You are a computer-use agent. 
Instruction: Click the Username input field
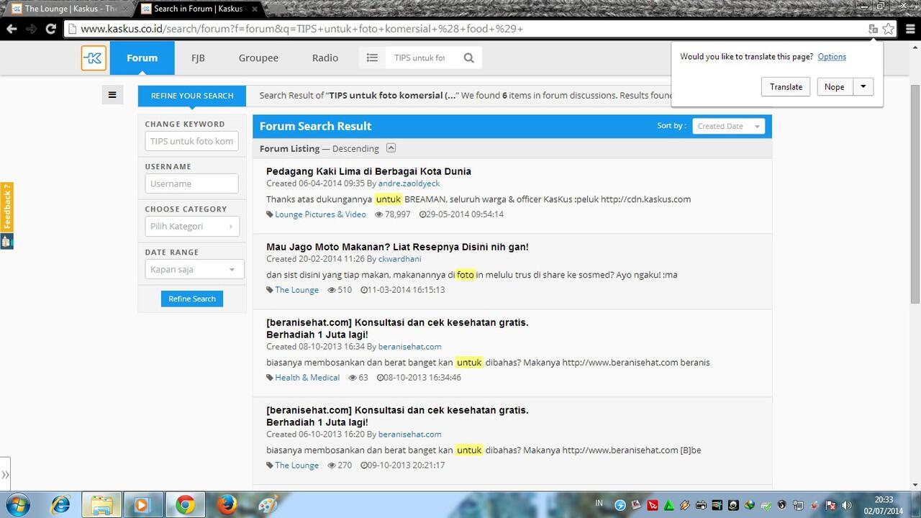tap(191, 183)
